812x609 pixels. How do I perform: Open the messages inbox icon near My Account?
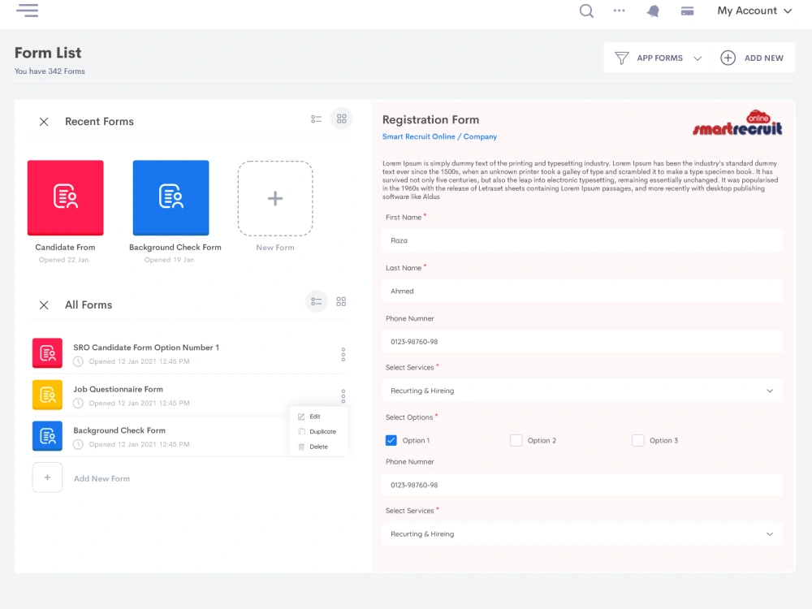[687, 11]
